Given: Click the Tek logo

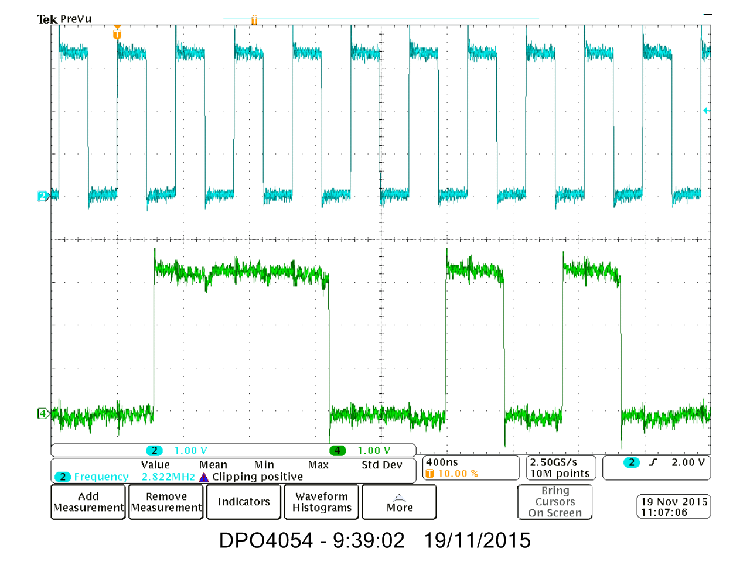Looking at the screenshot, I should 47,18.
